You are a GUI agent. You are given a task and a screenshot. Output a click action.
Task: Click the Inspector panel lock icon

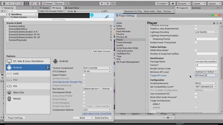click(218, 8)
